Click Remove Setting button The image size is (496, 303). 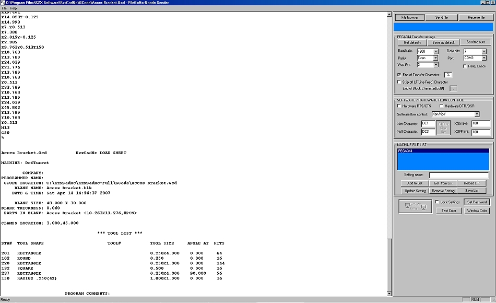(443, 191)
